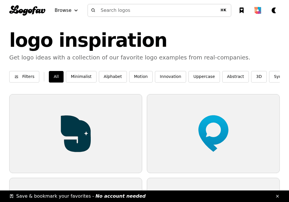Open the blue chat bubble Q logo card
The height and width of the screenshot is (202, 289).
[213, 134]
